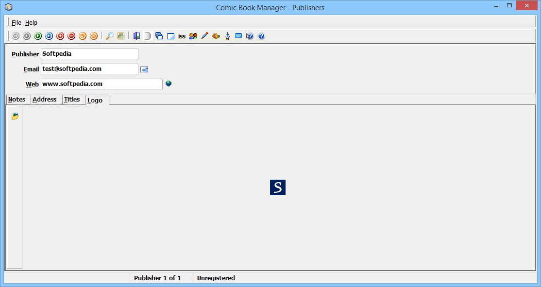The width and height of the screenshot is (541, 287).
Task: Go to next record (green arrow)
Action: pos(38,36)
